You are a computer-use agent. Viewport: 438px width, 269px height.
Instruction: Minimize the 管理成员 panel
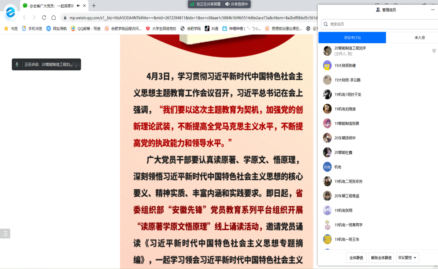point(433,10)
